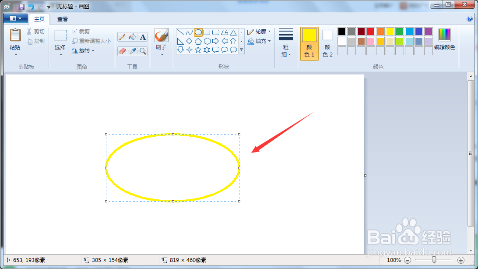Click the Resize image button
Screen dimensions: 478x269
[x=91, y=41]
